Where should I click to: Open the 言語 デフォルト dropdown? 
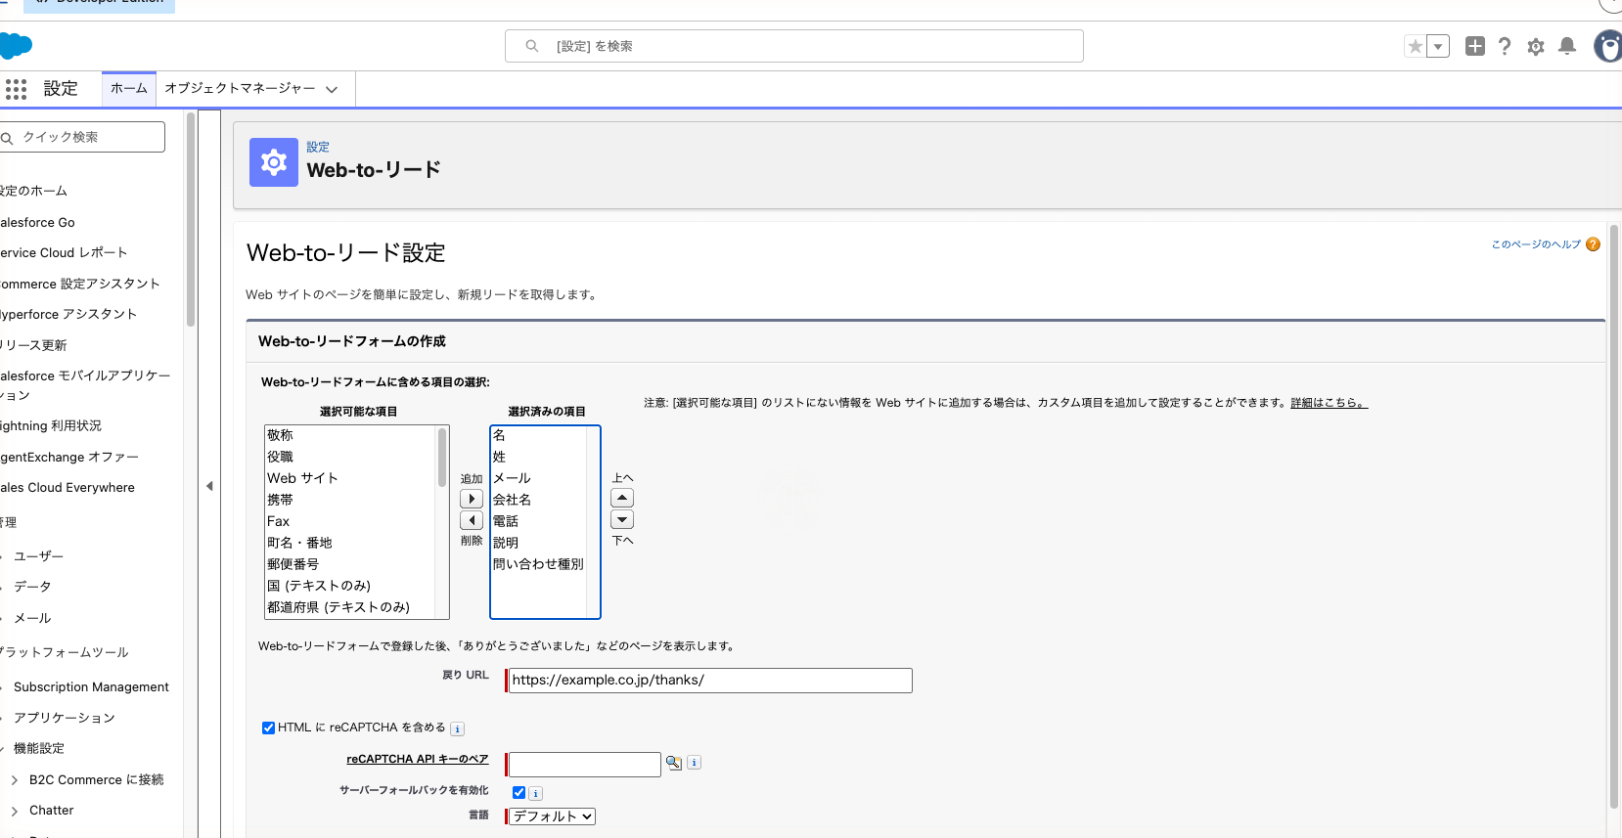click(552, 816)
